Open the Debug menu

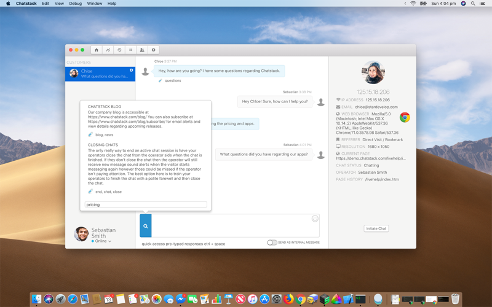click(75, 4)
